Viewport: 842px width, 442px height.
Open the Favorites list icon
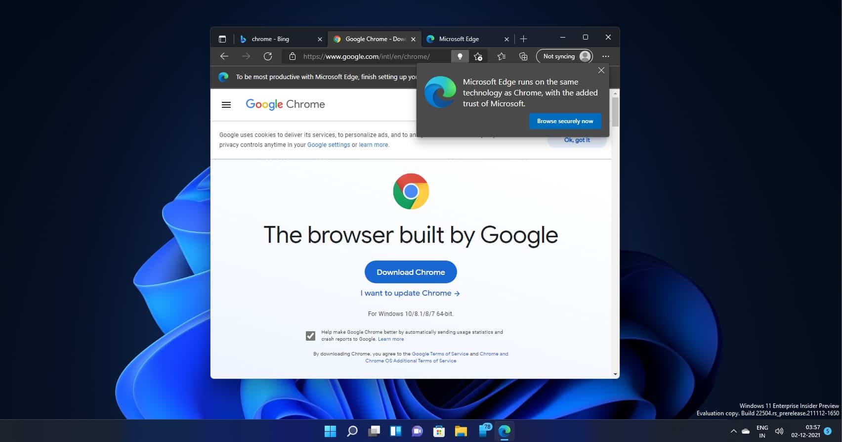[502, 56]
